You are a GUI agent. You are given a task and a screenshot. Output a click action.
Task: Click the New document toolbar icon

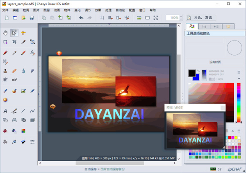7,18
